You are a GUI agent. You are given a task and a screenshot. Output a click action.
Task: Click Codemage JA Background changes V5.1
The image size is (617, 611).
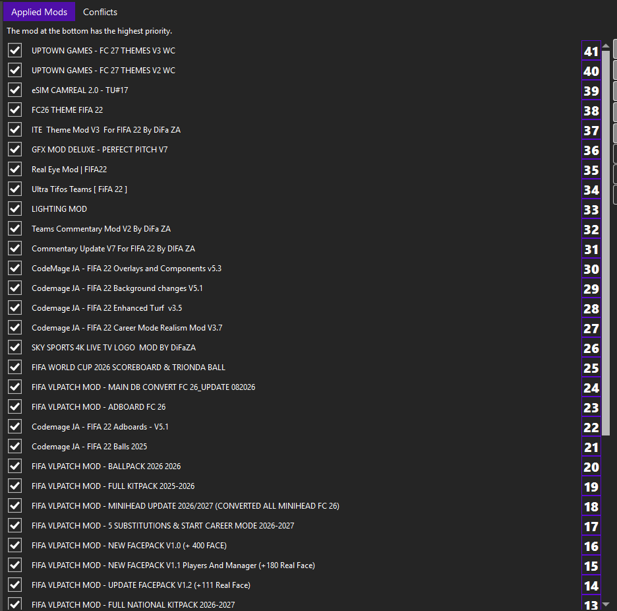(117, 288)
